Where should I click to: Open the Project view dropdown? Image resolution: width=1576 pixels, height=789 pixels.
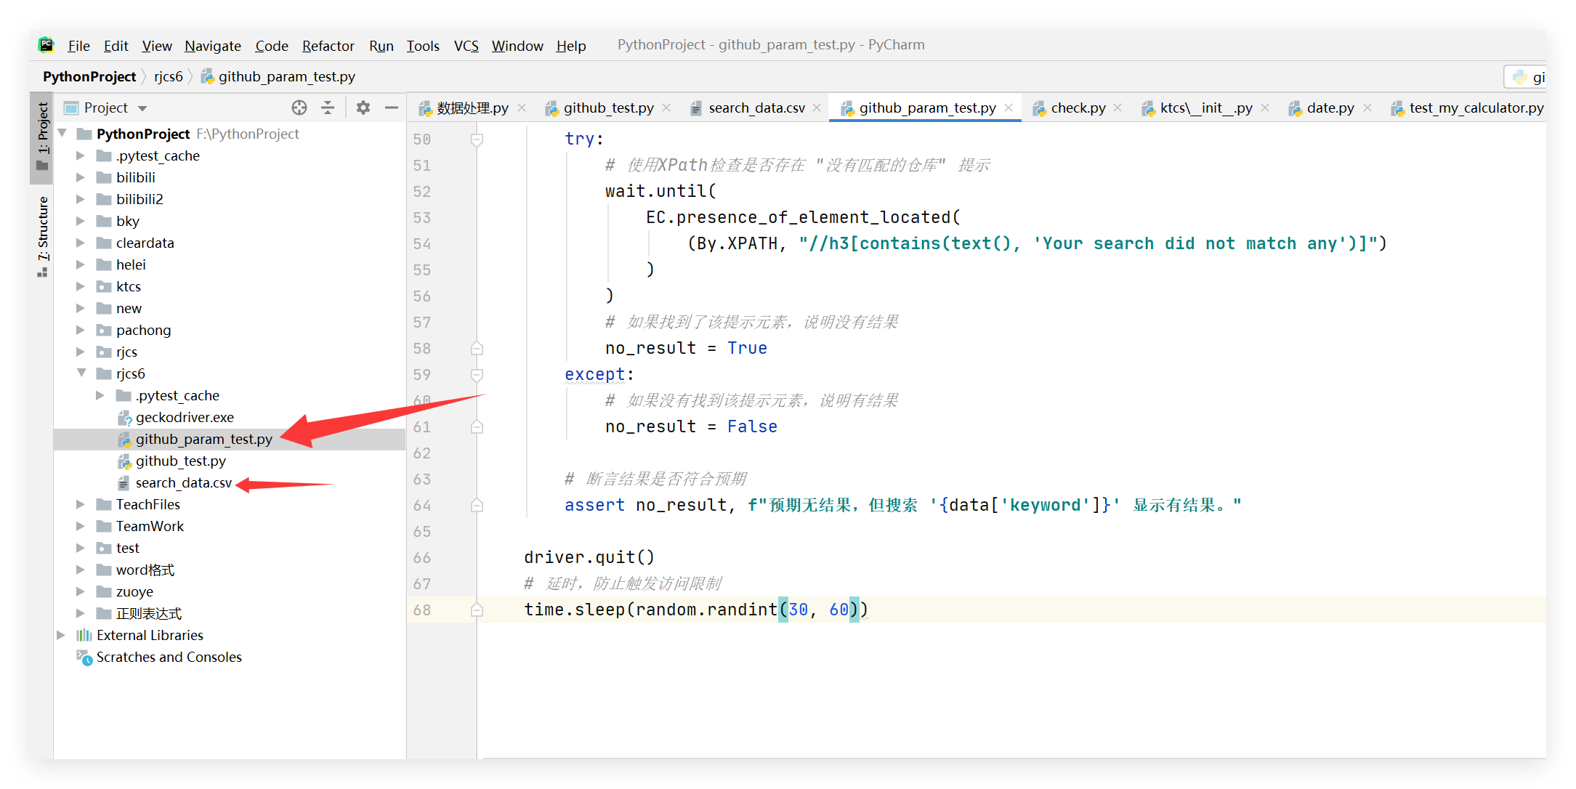tap(142, 108)
